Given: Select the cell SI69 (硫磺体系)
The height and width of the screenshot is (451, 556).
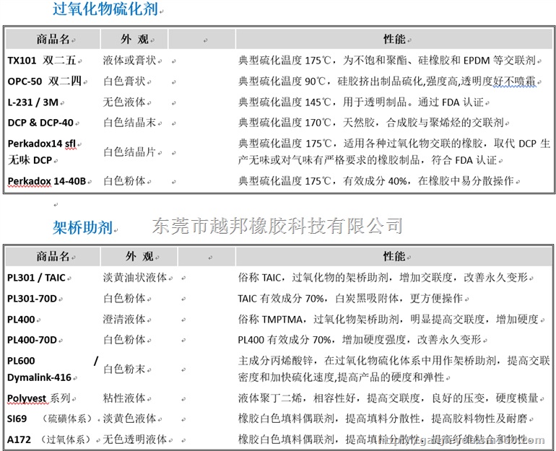Looking at the screenshot, I should click(x=49, y=419).
